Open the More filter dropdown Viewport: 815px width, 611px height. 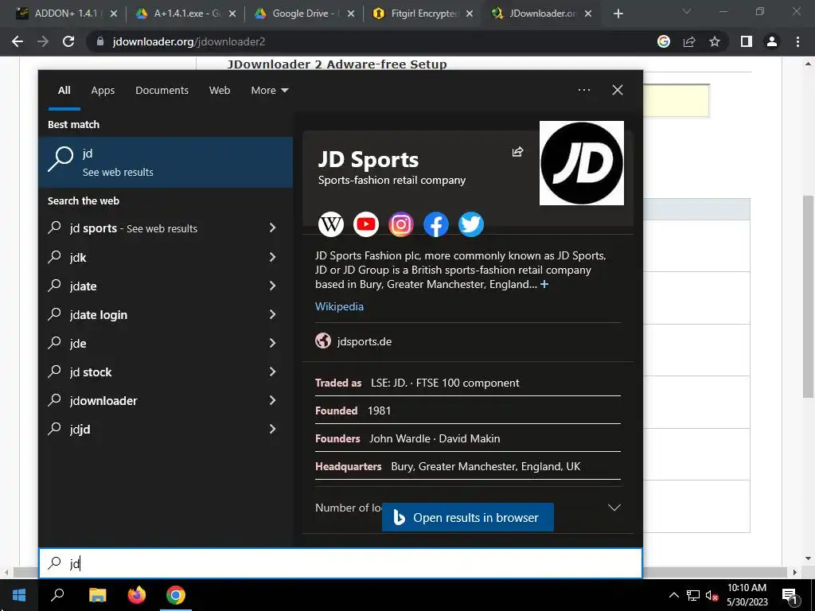click(269, 91)
